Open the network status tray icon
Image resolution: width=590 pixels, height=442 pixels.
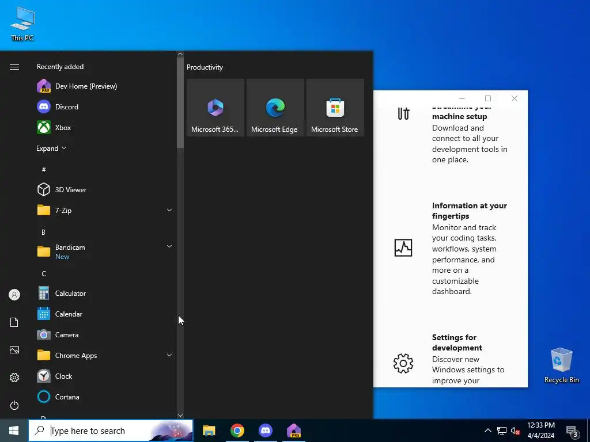[x=502, y=430]
